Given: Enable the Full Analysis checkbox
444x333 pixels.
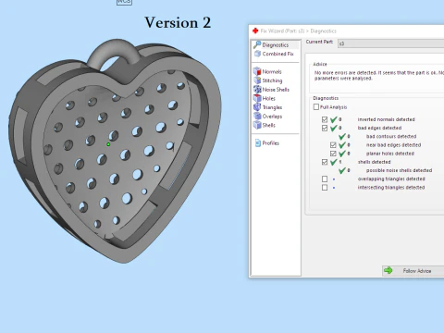Looking at the screenshot, I should tap(316, 107).
